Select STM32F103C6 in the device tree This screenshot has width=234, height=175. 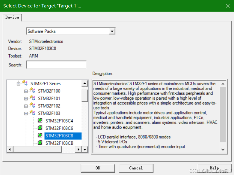tap(59, 128)
